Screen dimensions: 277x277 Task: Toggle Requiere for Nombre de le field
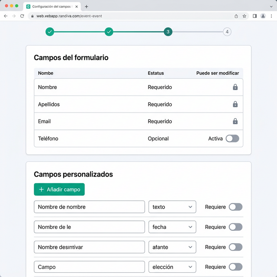point(235,227)
